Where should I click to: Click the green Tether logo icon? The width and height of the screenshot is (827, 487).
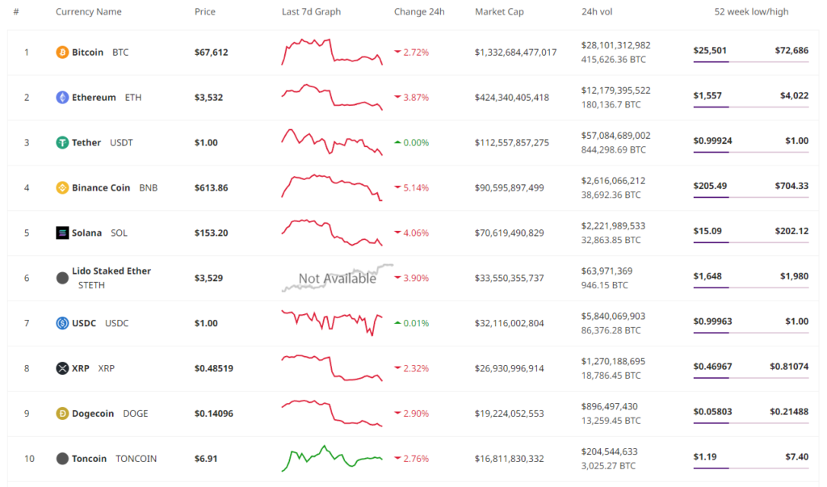pyautogui.click(x=62, y=142)
